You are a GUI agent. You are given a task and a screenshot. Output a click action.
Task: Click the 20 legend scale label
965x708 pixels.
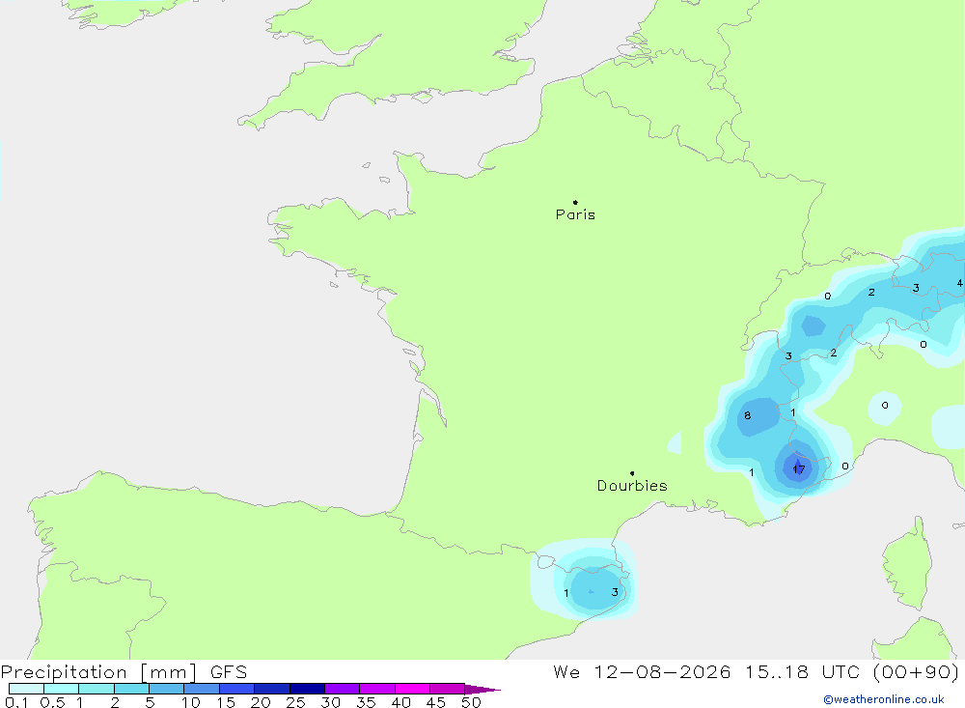261,702
